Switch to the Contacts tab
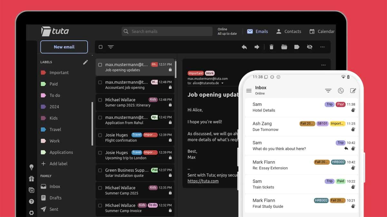This screenshot has width=387, height=217. (x=289, y=31)
